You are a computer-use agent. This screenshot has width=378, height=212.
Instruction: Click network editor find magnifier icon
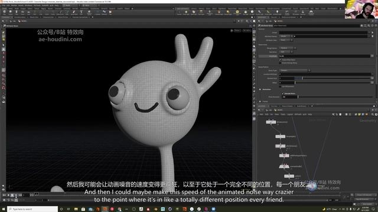pyautogui.click(x=372, y=114)
